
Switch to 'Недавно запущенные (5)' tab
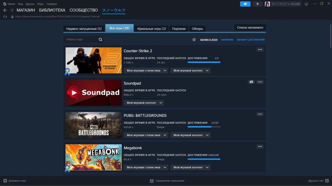coord(84,29)
